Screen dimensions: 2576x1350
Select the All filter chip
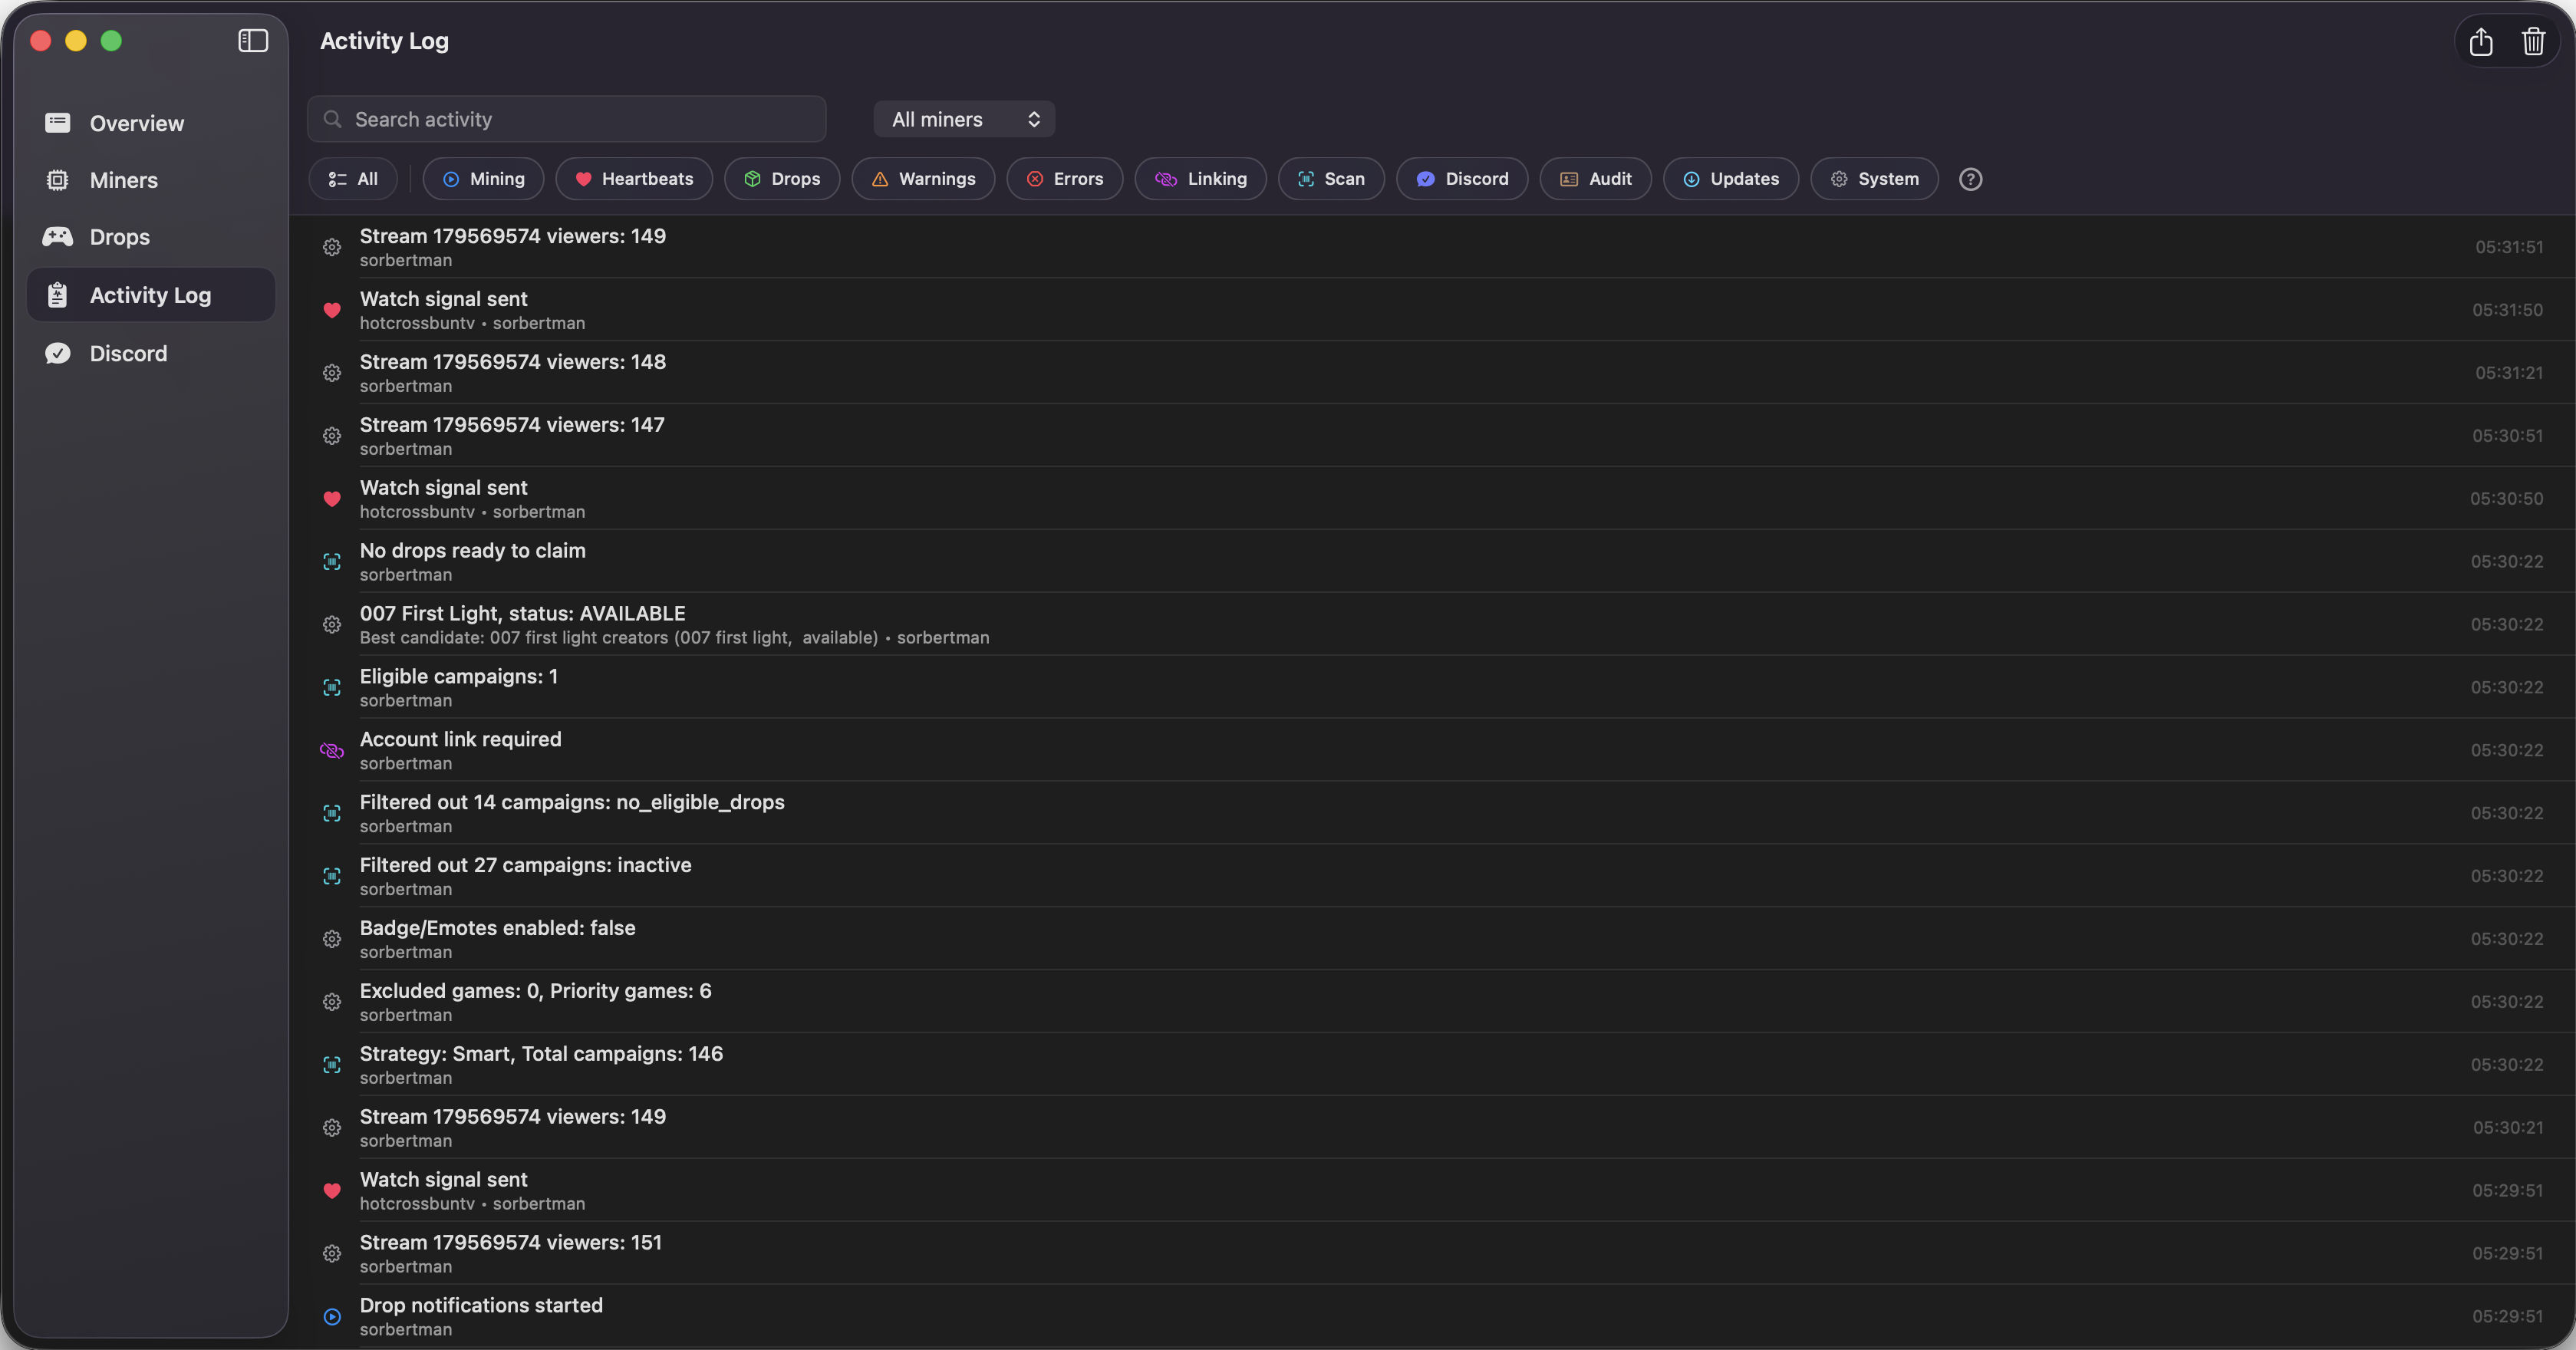click(x=353, y=179)
